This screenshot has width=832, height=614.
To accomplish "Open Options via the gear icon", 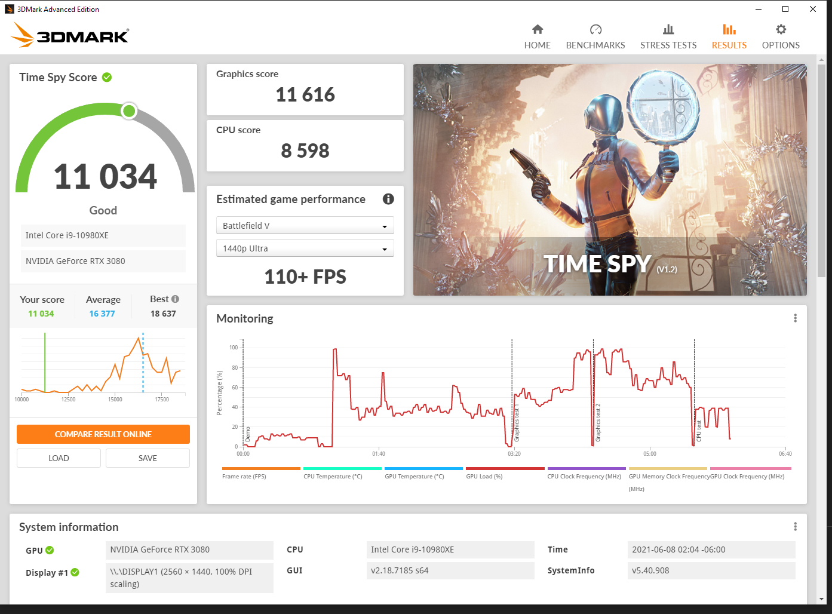I will (781, 29).
